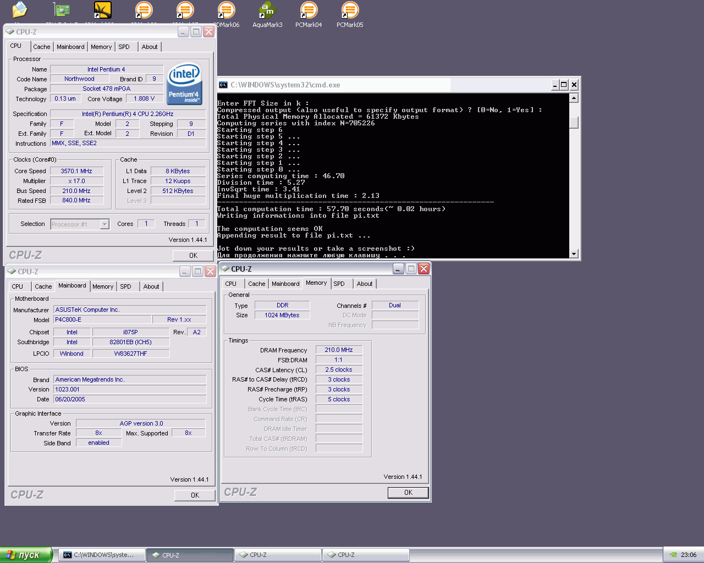This screenshot has height=563, width=704.
Task: Click the Graphic Interface AGP version 3.0 value
Action: pyautogui.click(x=141, y=424)
